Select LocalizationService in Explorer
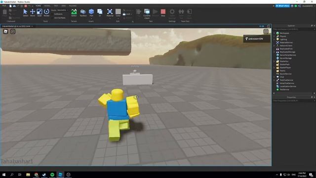Viewport: 316px width, 178px height. point(288,87)
